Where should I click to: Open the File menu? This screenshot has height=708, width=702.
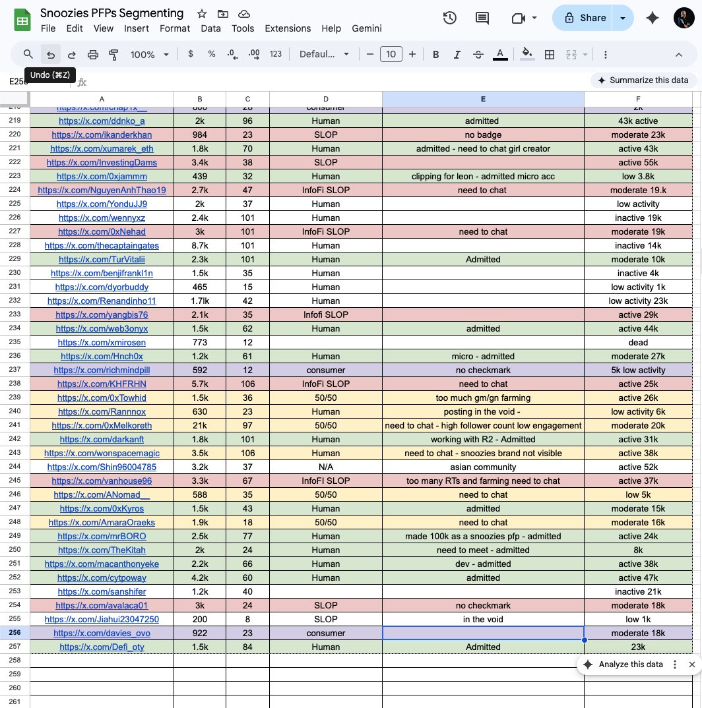(x=48, y=28)
